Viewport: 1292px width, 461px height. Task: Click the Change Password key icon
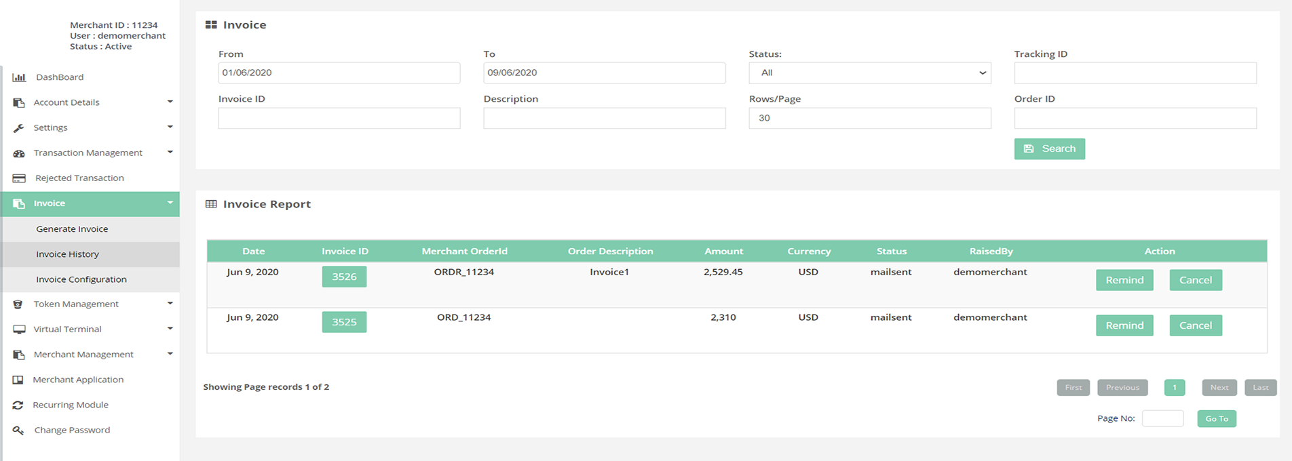point(18,430)
